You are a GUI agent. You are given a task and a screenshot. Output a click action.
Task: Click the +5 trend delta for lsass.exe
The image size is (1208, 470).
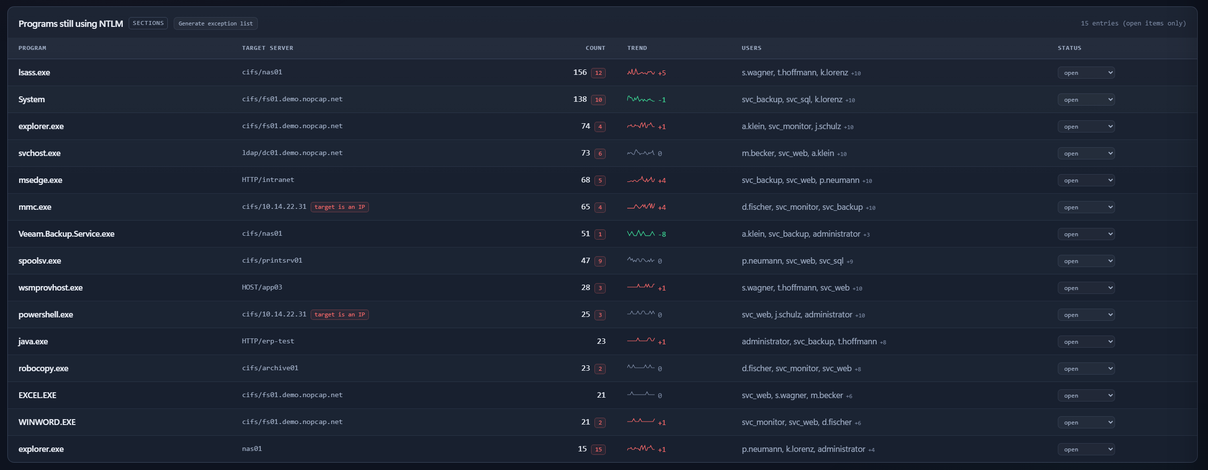pos(662,73)
